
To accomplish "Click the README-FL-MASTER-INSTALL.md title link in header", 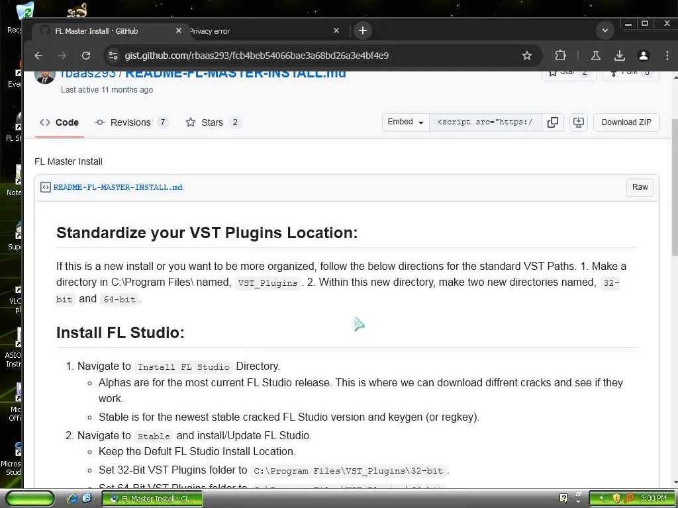I will [236, 74].
